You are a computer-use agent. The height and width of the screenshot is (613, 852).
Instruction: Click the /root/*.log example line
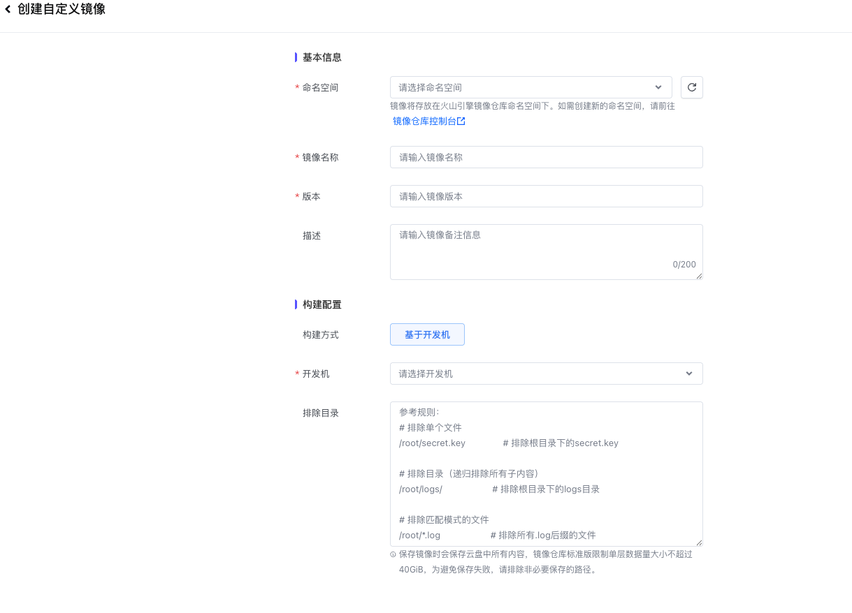(497, 535)
